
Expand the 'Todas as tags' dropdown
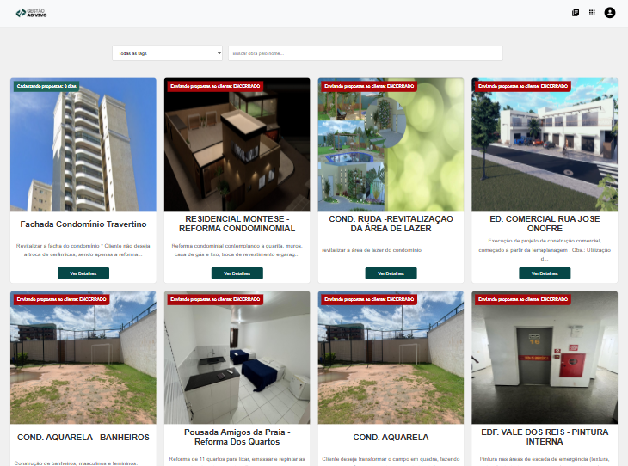coord(168,53)
